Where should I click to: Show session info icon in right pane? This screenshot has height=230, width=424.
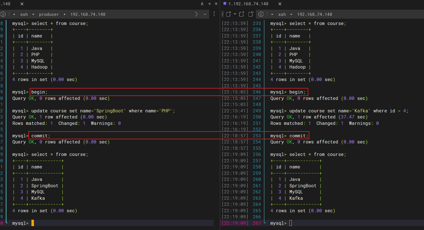tap(261, 14)
